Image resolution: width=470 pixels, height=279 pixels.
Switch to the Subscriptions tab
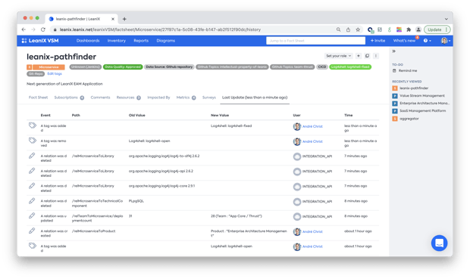pyautogui.click(x=69, y=98)
